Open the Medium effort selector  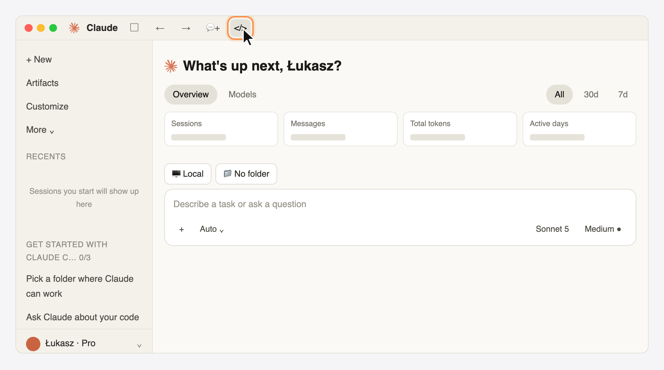pos(603,229)
